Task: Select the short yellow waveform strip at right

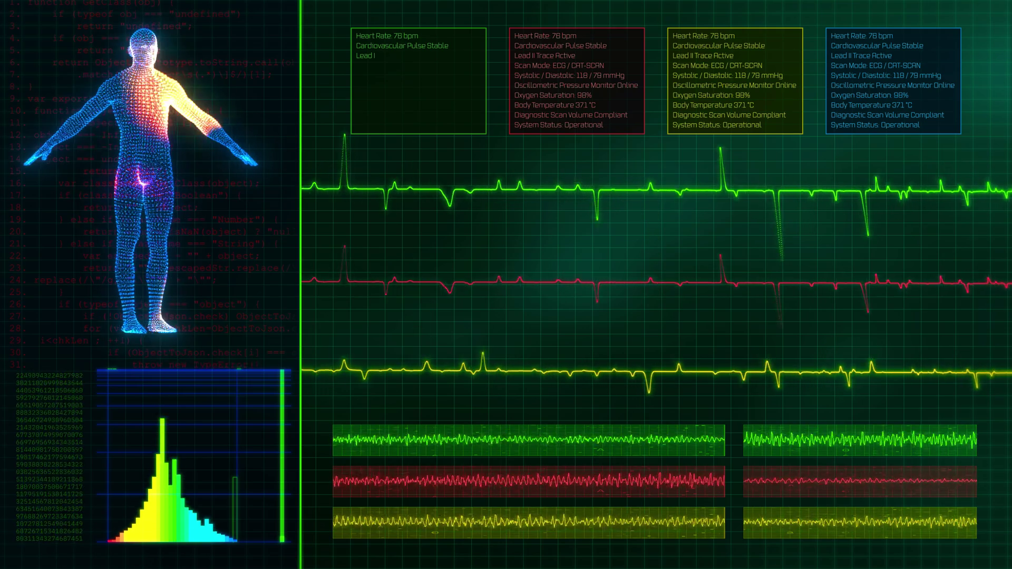Action: (859, 522)
